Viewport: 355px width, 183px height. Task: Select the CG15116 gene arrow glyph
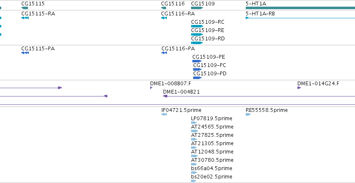(164, 8)
